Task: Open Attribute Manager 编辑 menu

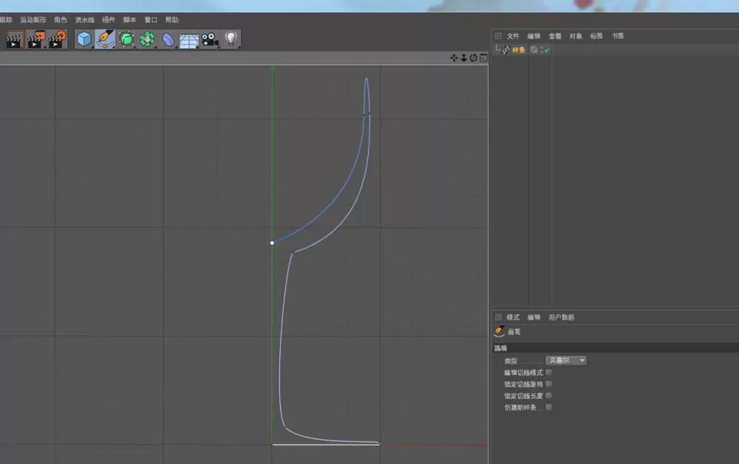Action: [534, 317]
